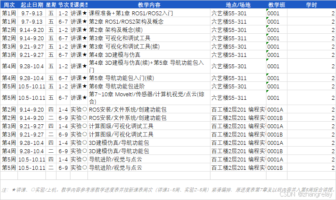This screenshot has width=336, height=200.
Task: Select section '6-9' in 导航进阶/视觉与点云 0001B row
Action: click(63, 168)
